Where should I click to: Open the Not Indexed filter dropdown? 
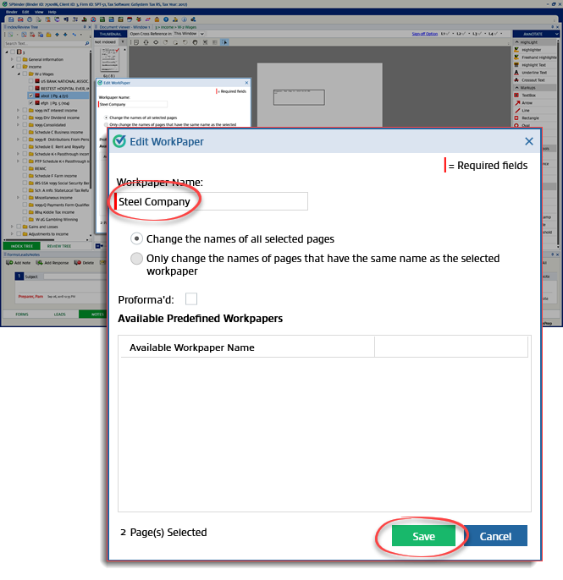(x=123, y=41)
